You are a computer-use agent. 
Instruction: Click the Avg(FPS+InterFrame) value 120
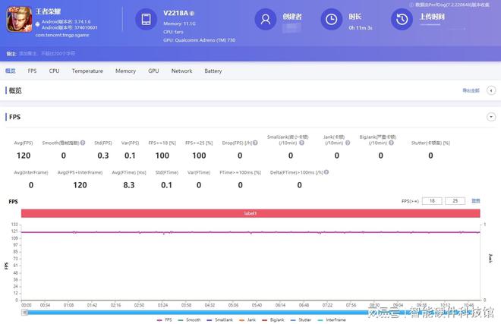pos(80,185)
